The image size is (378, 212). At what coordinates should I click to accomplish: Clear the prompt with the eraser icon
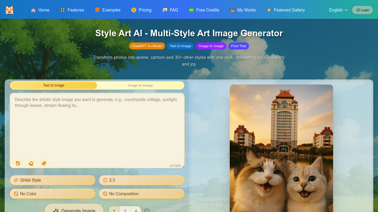pyautogui.click(x=31, y=163)
